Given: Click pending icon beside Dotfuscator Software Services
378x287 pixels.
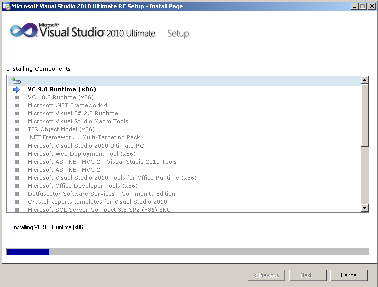Looking at the screenshot, I should 17,194.
